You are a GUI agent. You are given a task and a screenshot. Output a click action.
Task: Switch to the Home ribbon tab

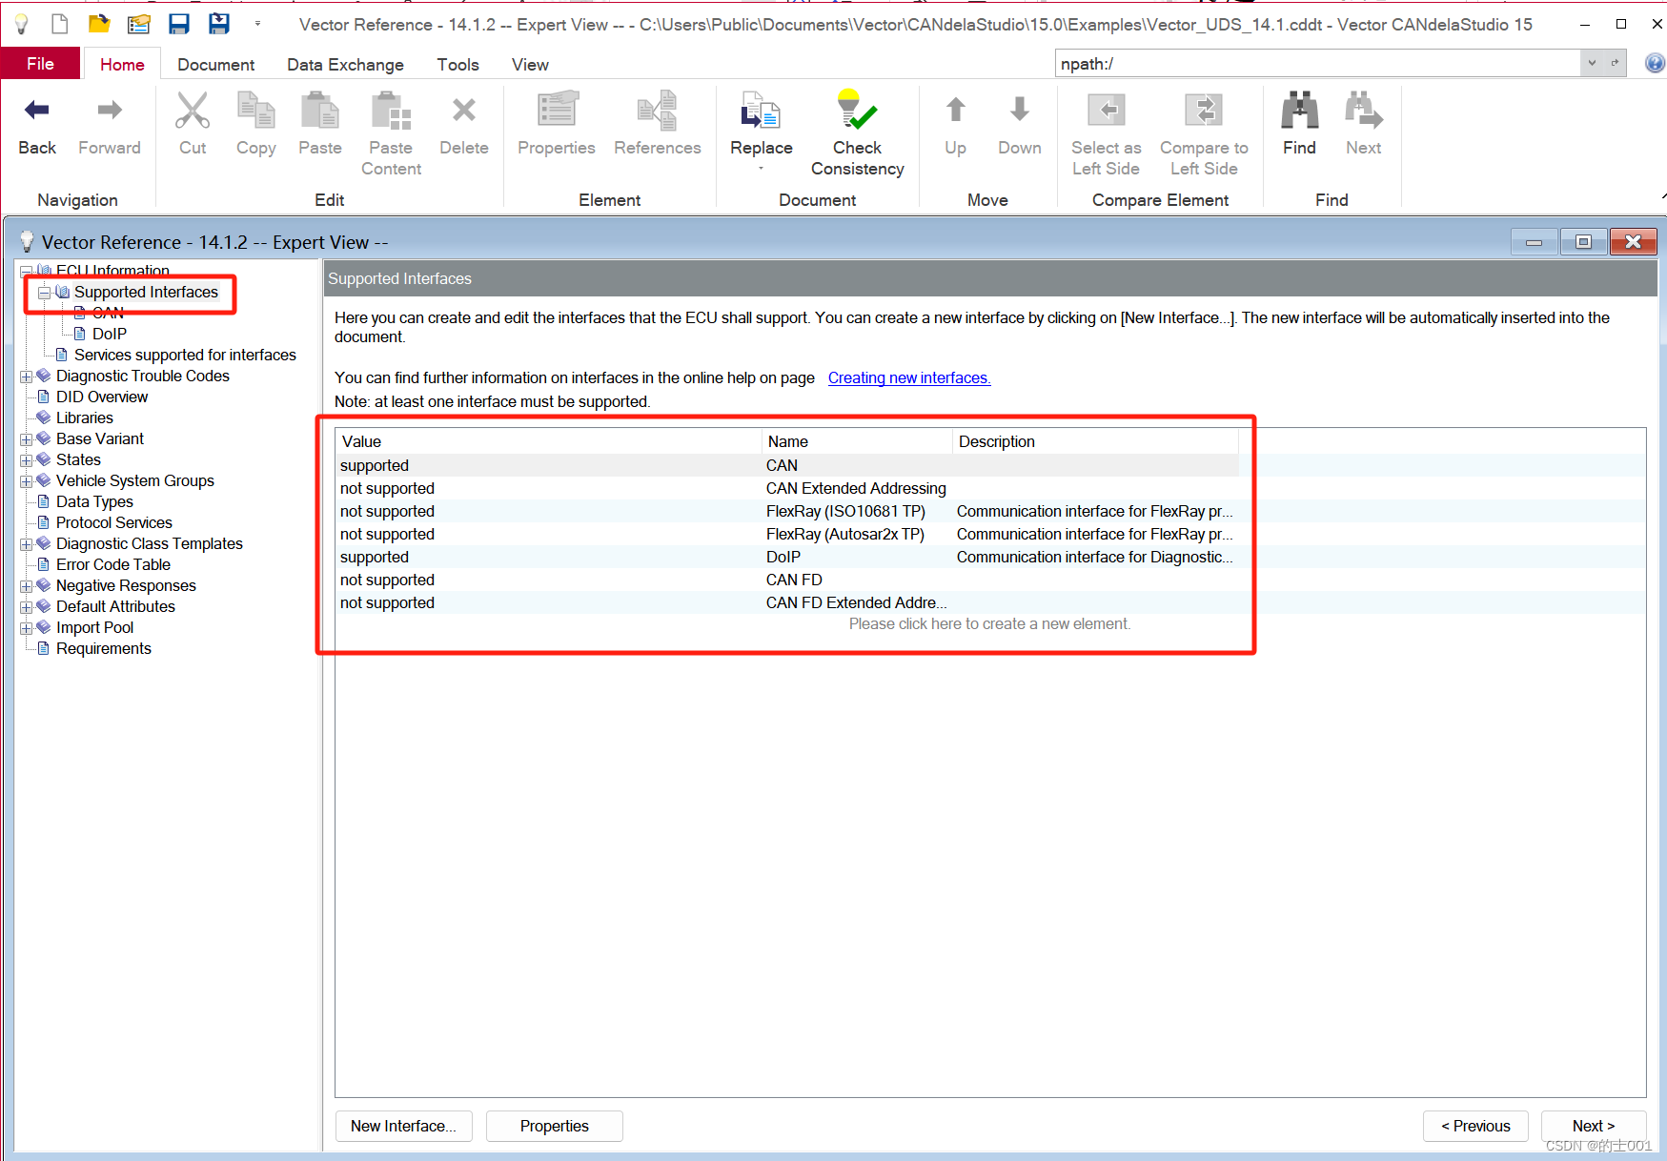[x=122, y=64]
